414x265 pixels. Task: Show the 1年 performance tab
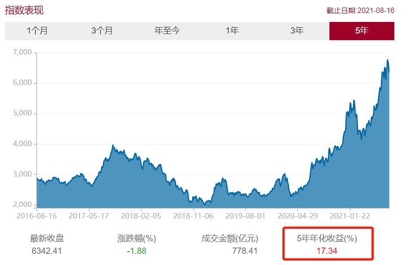[232, 31]
